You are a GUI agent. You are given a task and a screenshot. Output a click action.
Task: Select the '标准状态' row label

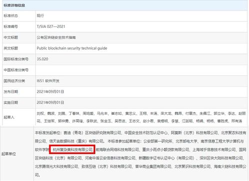click(x=10, y=15)
